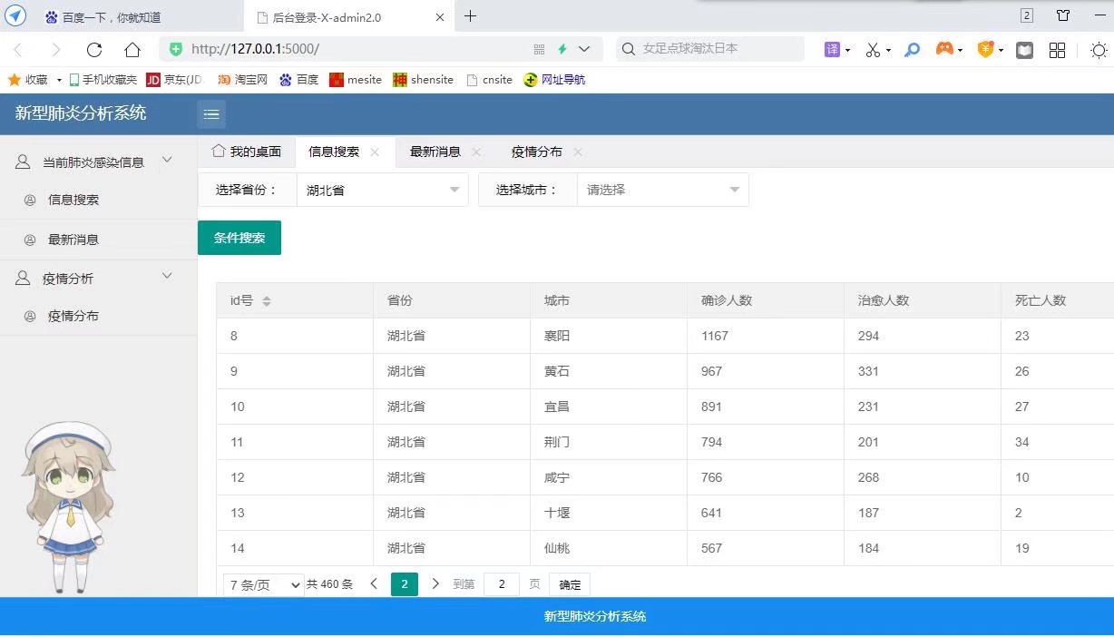Screen dimensions: 1114x637
Task: Open the 淘宝网 bookmark
Action: 242,80
